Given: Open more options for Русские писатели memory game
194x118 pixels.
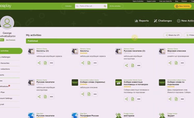Looking at the screenshot, I should (51, 97).
